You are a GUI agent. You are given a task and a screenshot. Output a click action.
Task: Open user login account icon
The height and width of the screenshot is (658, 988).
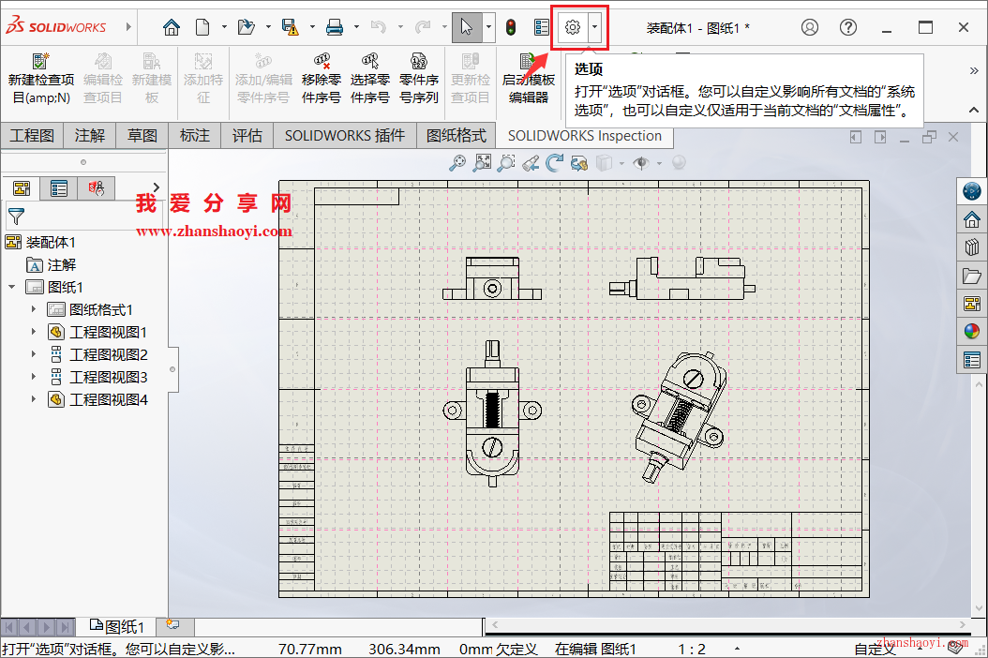[x=810, y=28]
